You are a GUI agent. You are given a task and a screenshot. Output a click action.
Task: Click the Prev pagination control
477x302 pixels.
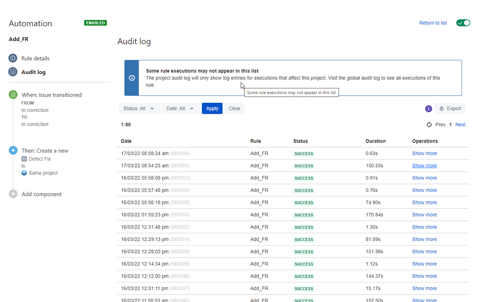coord(440,125)
